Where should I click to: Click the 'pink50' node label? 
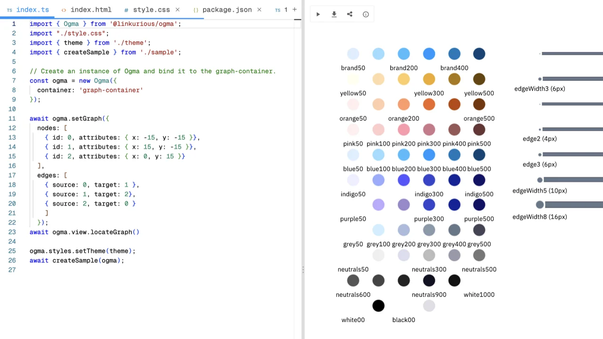[353, 144]
